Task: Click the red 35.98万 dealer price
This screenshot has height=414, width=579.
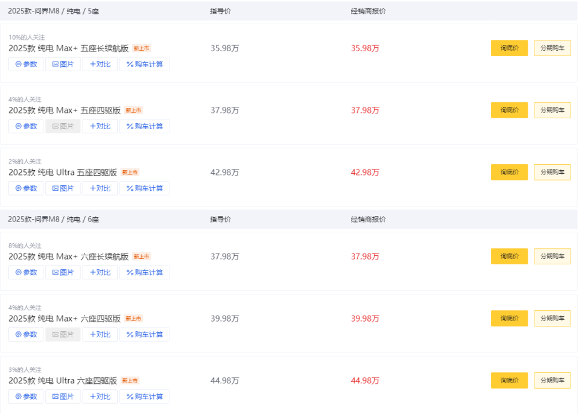Action: [x=365, y=48]
